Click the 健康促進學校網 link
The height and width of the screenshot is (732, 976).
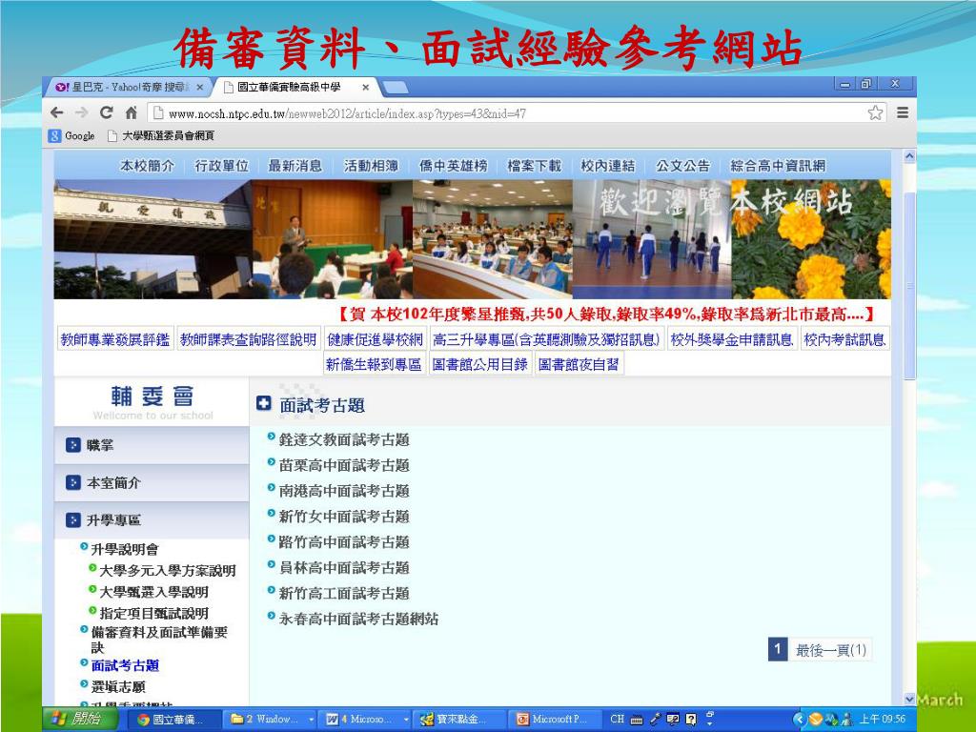(x=375, y=339)
